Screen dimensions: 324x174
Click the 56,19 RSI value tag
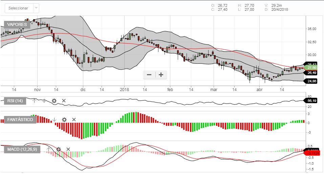[312, 100]
